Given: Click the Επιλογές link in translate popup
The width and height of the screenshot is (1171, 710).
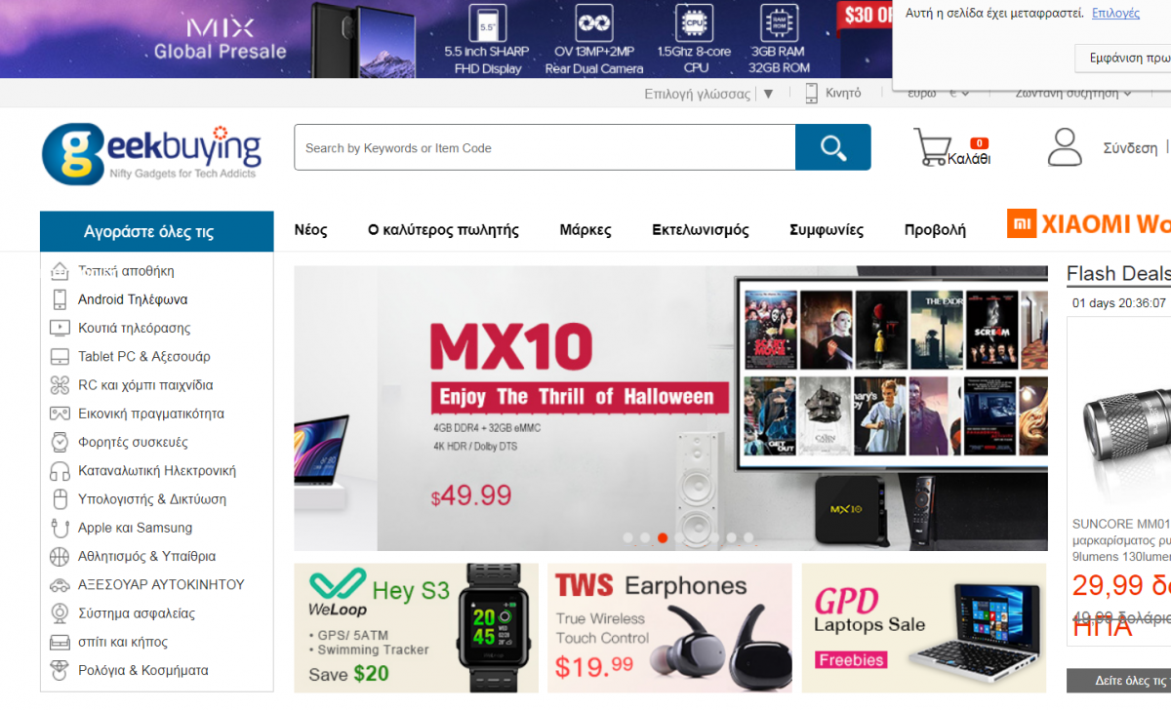Looking at the screenshot, I should (x=1115, y=13).
